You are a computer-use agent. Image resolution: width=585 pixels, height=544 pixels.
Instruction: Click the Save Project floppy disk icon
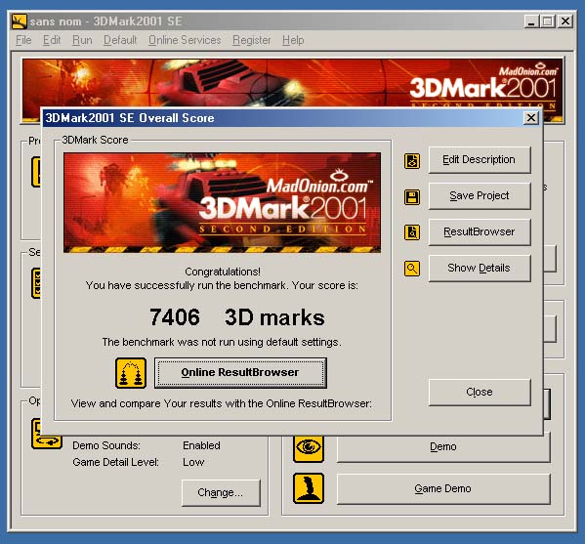(412, 197)
